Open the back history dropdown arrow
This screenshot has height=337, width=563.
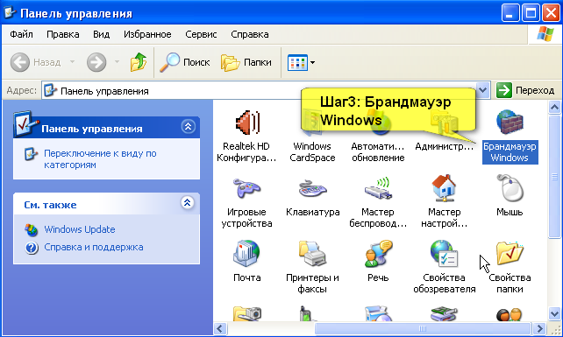pos(72,62)
